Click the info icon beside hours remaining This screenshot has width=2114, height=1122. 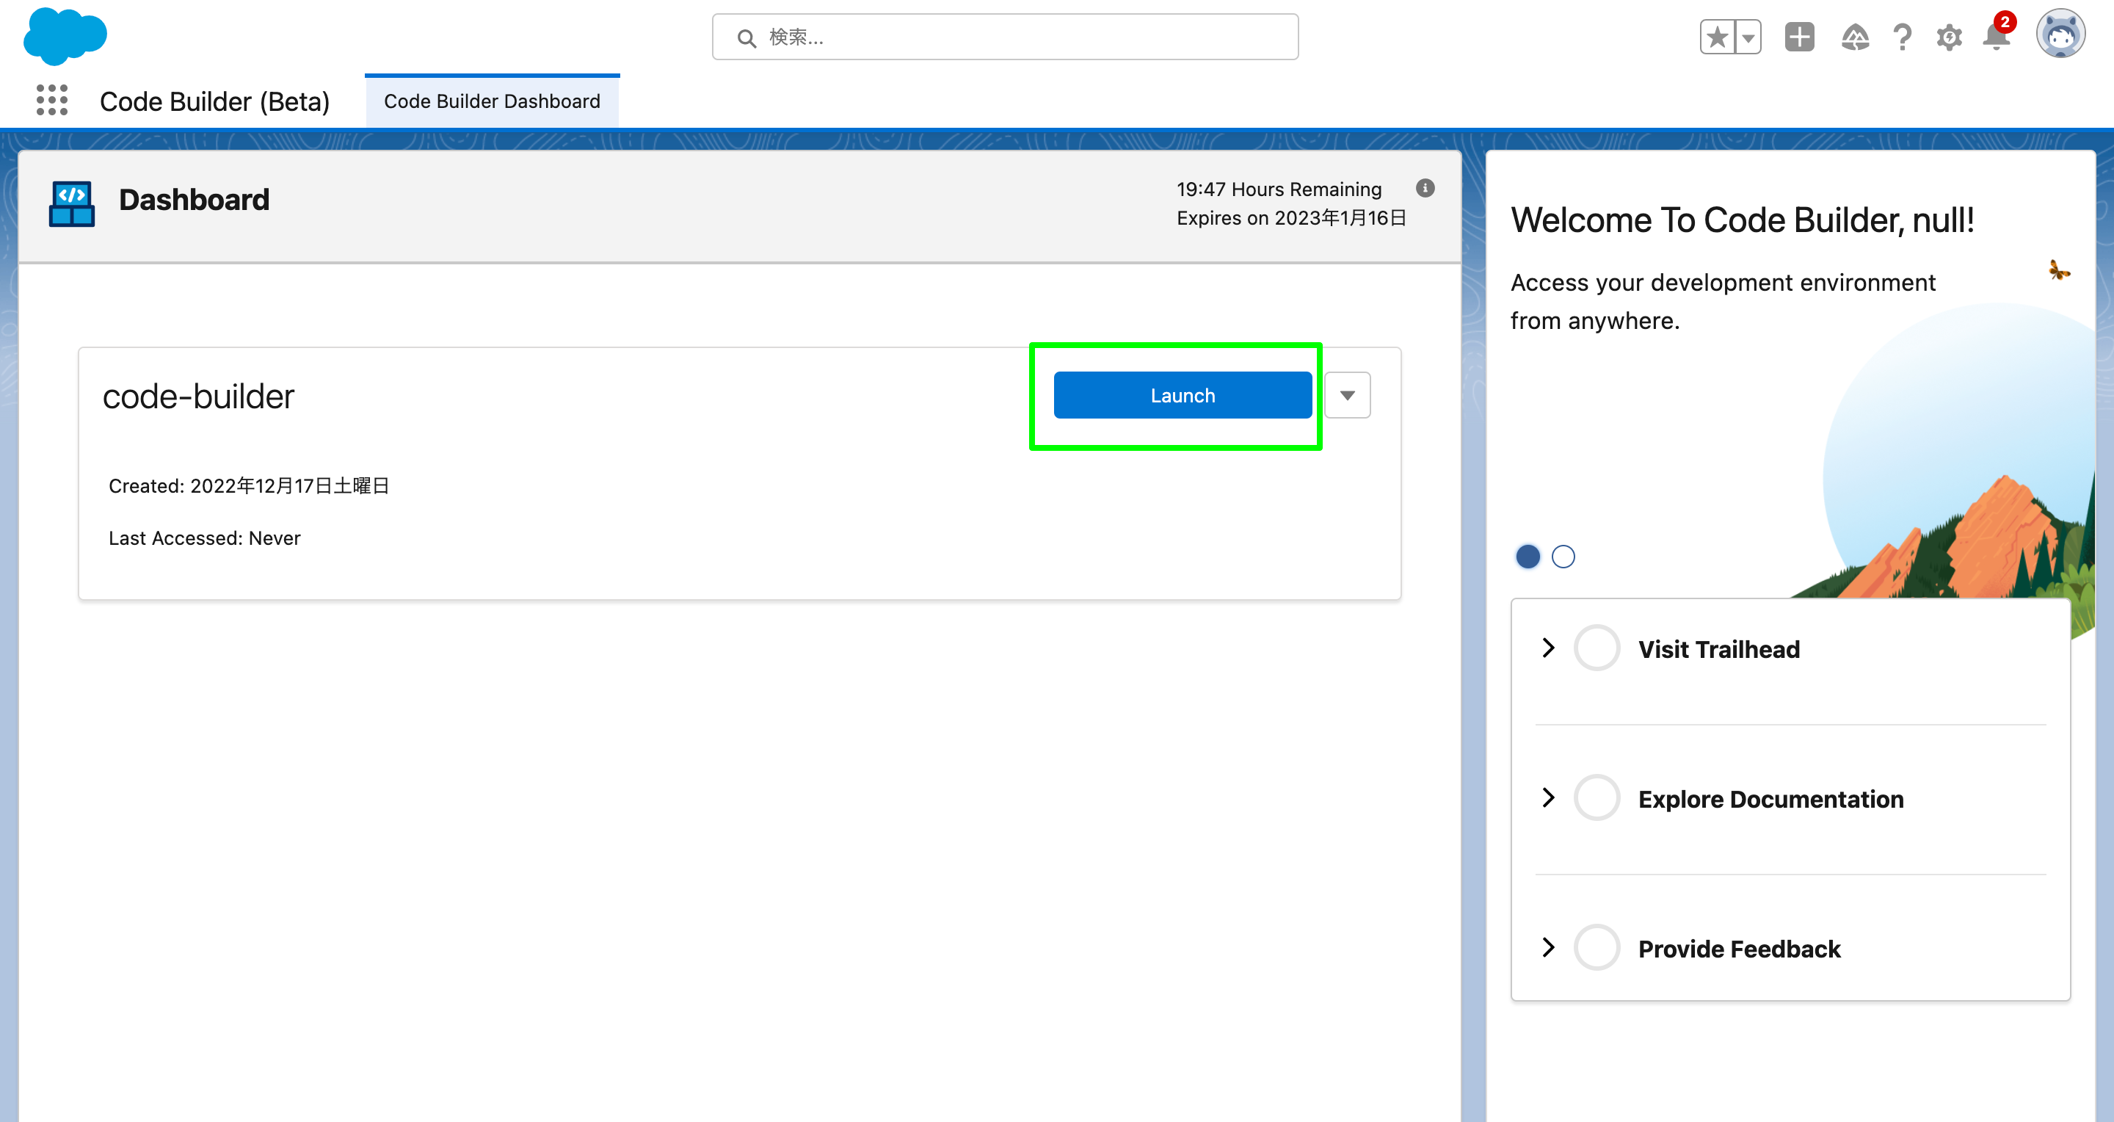point(1425,188)
